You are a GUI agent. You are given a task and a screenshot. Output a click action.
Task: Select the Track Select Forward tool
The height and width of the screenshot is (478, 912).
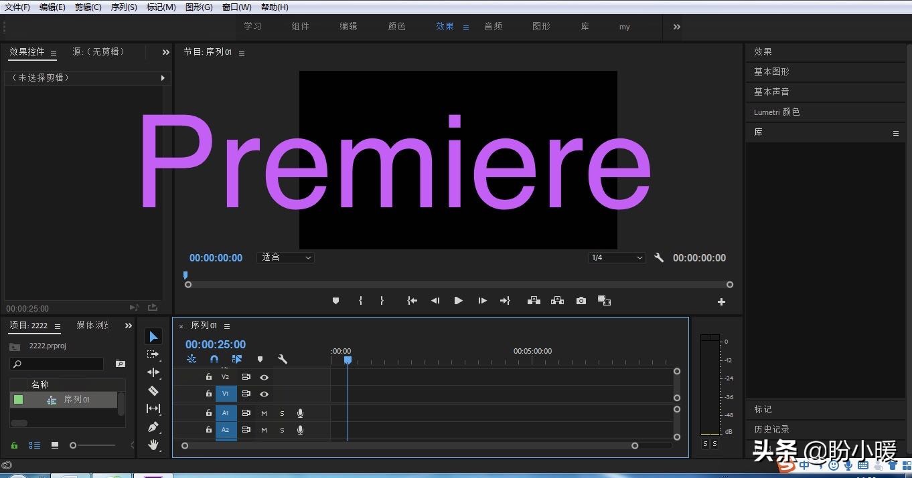coord(153,354)
